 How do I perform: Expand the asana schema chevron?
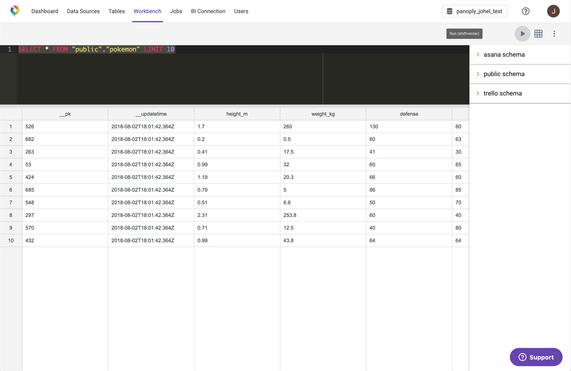pos(478,55)
